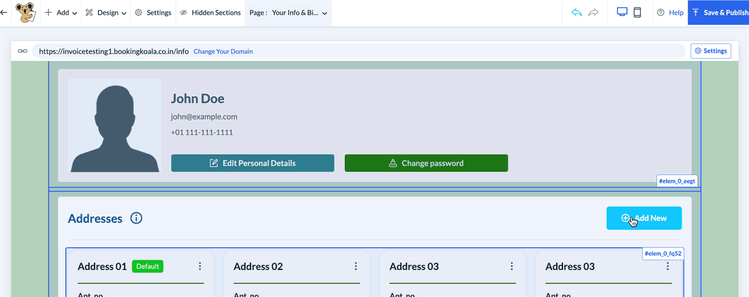749x297 pixels.
Task: Select the john@example.com email text
Action: 204,117
